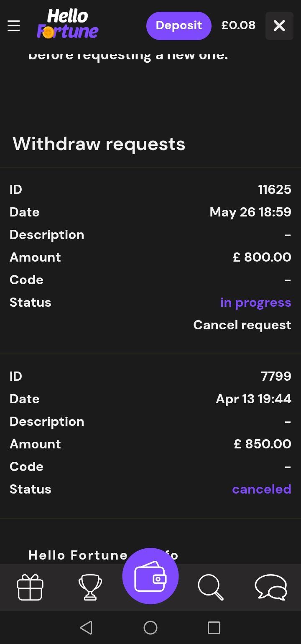This screenshot has height=644, width=301.
Task: Tap the Hello Fortune logo
Action: tap(67, 25)
